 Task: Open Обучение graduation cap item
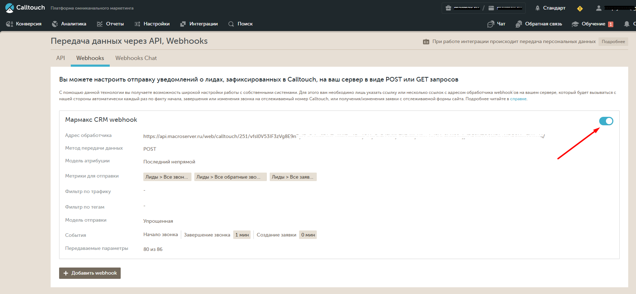(x=575, y=24)
